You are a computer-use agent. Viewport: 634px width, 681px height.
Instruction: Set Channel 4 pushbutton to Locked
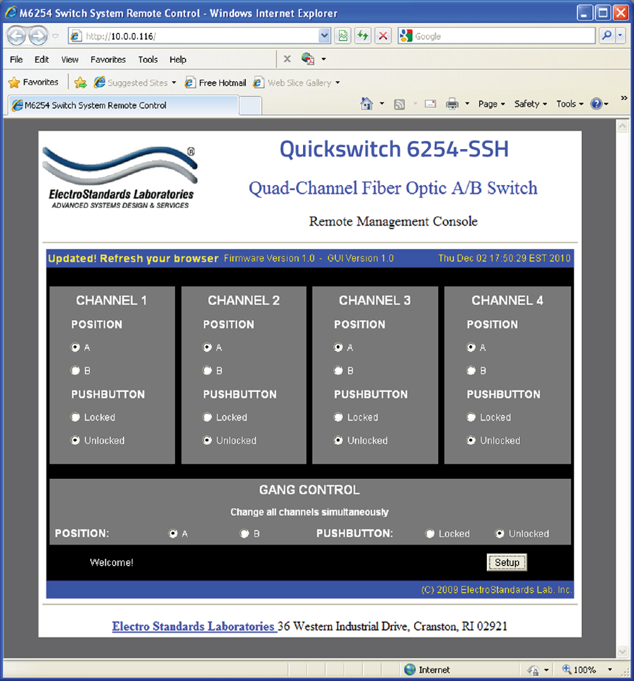coord(471,417)
